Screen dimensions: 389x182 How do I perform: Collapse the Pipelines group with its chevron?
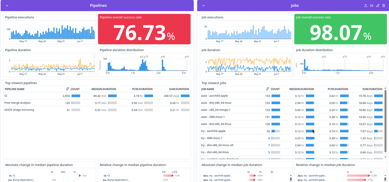pos(7,6)
